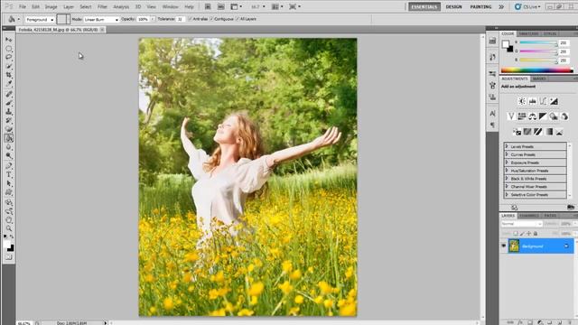
Task: Toggle lock transparent pixels in Layers
Action: 516,234
